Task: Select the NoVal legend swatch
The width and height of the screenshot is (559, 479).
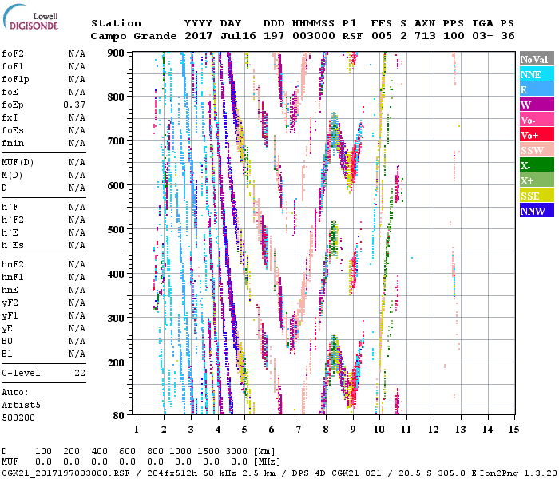Action: pos(536,59)
